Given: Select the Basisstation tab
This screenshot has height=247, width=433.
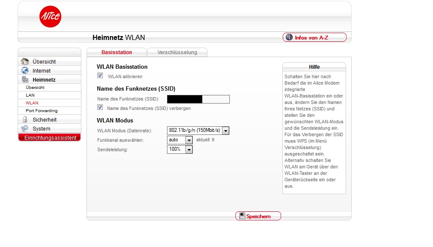Looking at the screenshot, I should pos(117,52).
